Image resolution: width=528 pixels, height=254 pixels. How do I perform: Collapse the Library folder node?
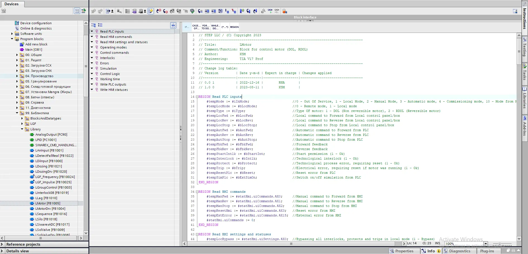22,129
